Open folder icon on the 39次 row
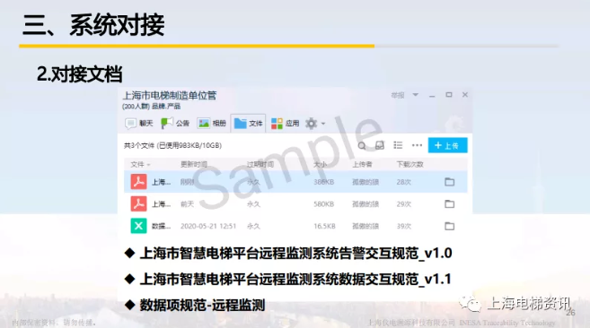This screenshot has width=590, height=328. (449, 226)
